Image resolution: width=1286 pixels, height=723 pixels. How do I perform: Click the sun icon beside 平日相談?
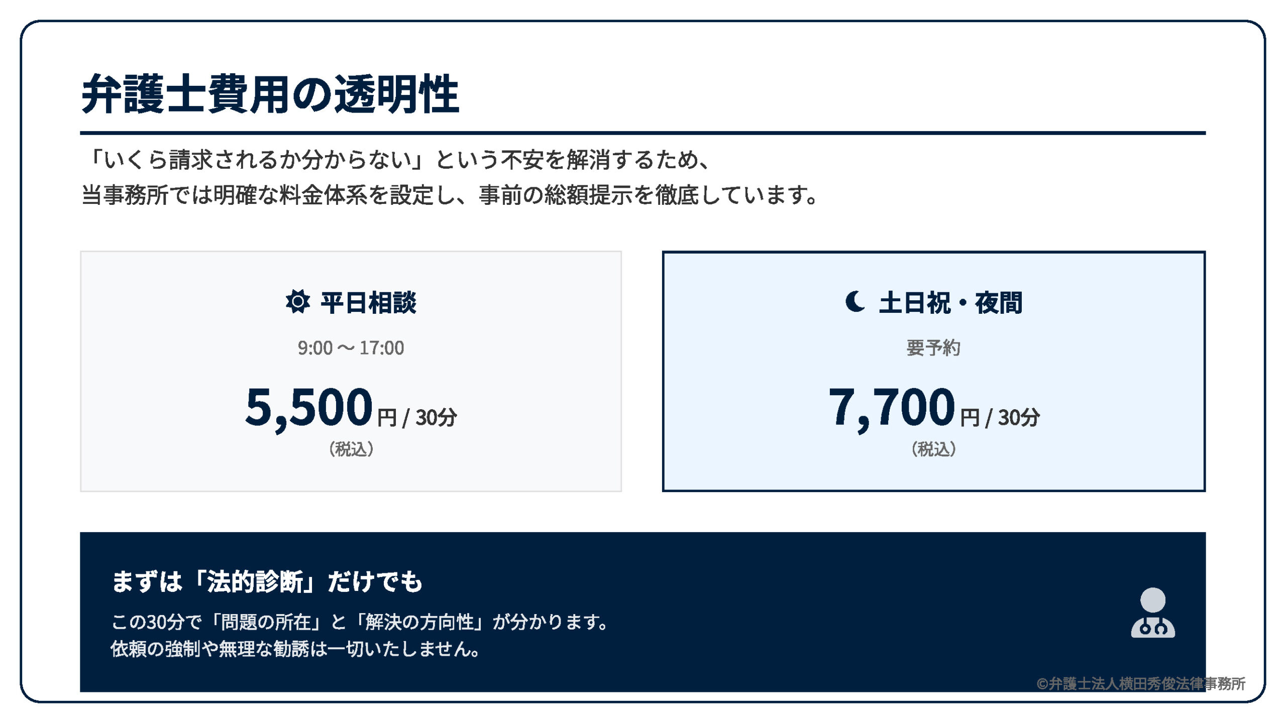click(x=297, y=302)
